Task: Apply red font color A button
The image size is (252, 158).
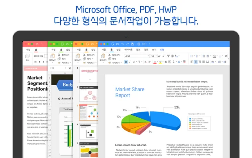Action: point(155,62)
